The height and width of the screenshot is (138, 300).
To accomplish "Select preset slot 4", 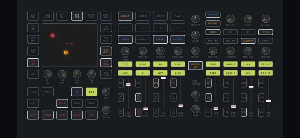I will [178, 28].
